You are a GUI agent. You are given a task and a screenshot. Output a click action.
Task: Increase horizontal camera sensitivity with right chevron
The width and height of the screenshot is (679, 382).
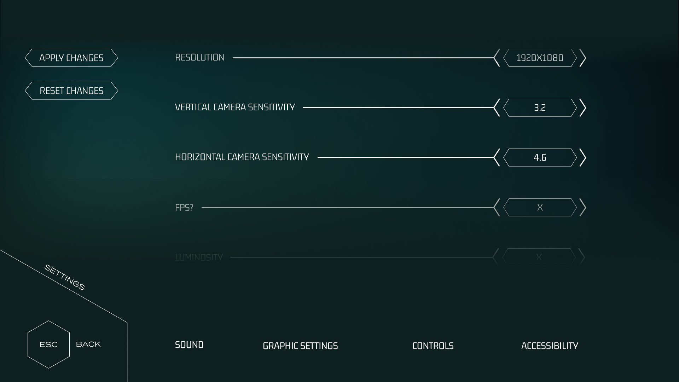tap(583, 157)
